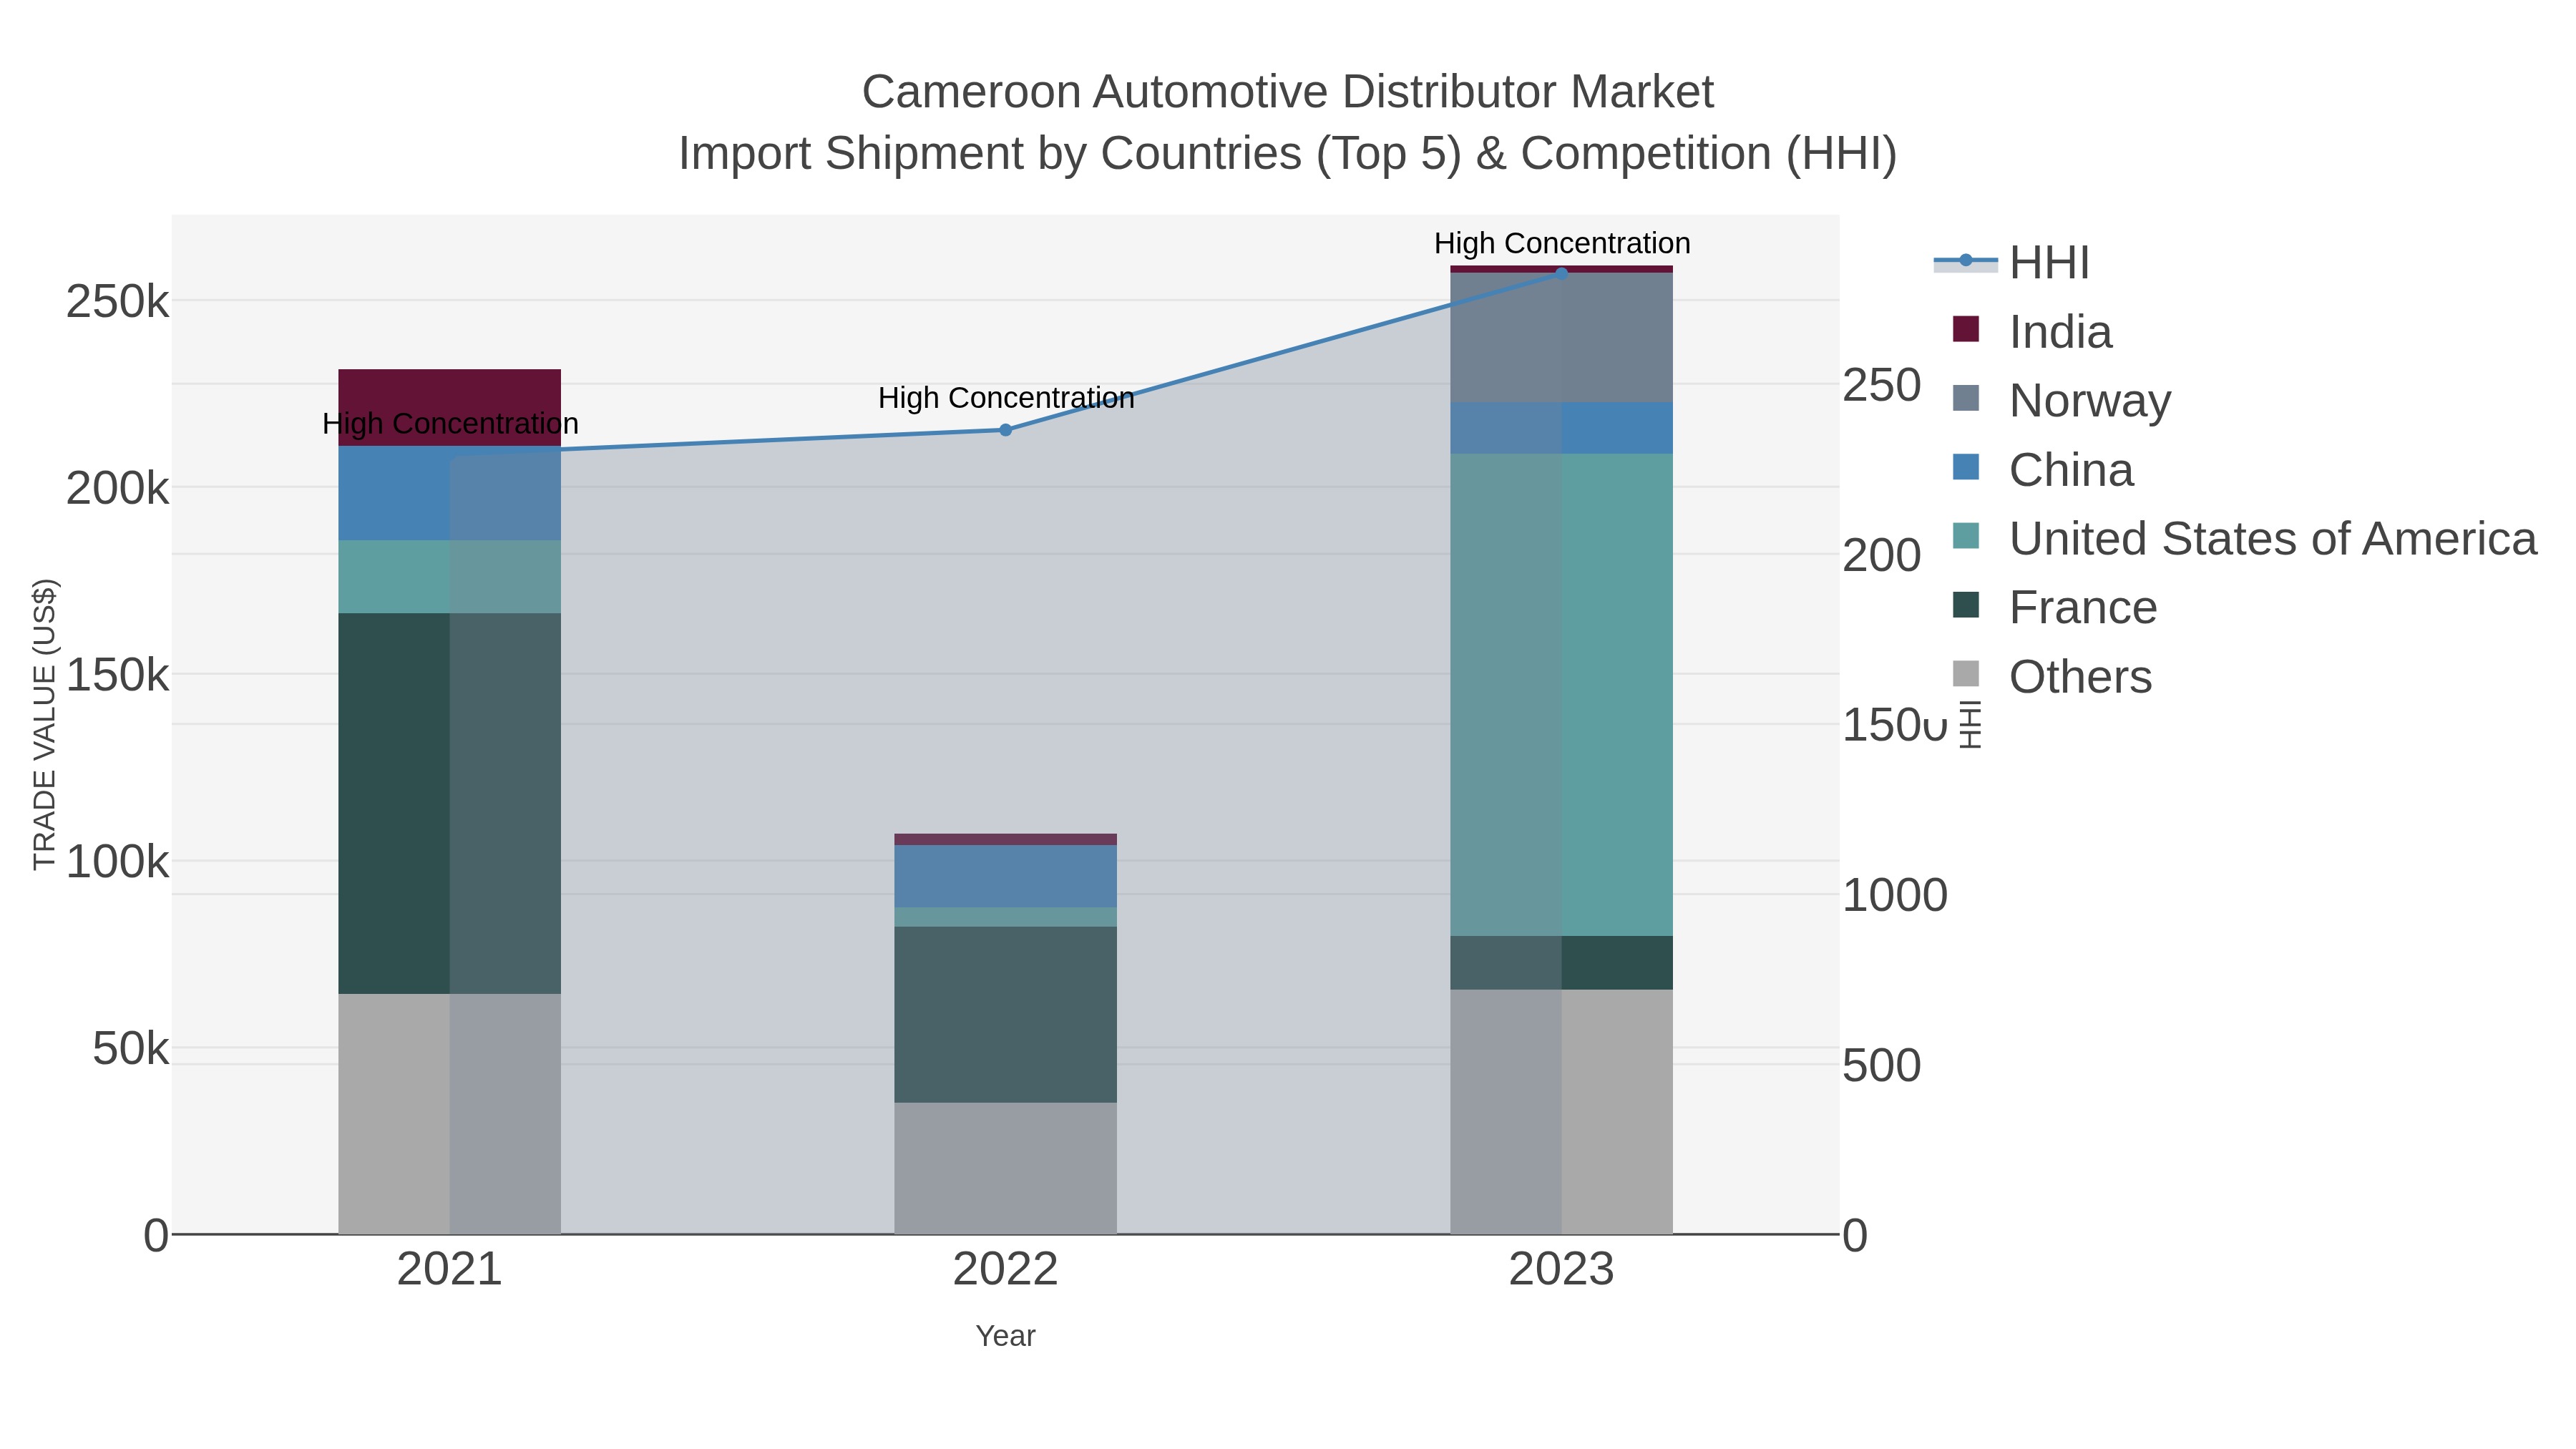Toggle the HHI legend entry
The width and height of the screenshot is (2576, 1449).
pyautogui.click(x=2012, y=263)
